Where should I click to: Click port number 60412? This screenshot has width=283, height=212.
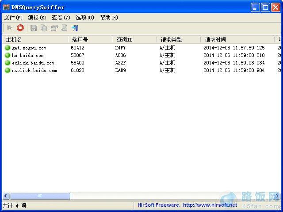(77, 48)
